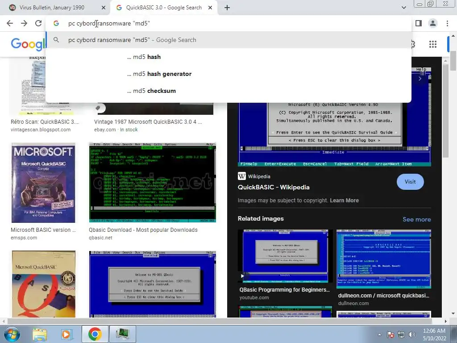
Task: Go back with the browser back arrow
Action: point(10,23)
